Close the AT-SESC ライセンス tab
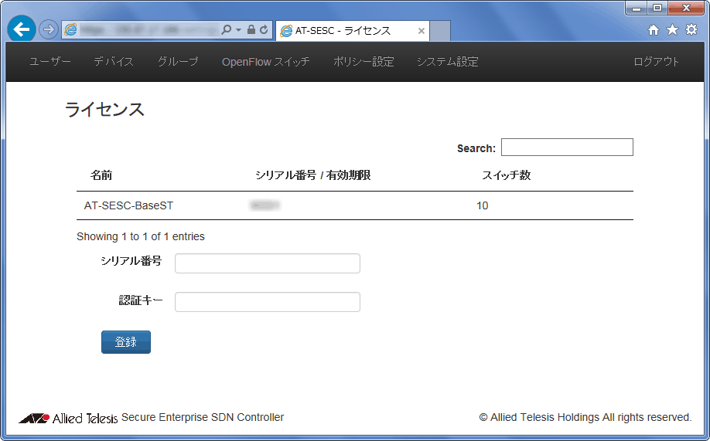The width and height of the screenshot is (710, 441). [421, 31]
